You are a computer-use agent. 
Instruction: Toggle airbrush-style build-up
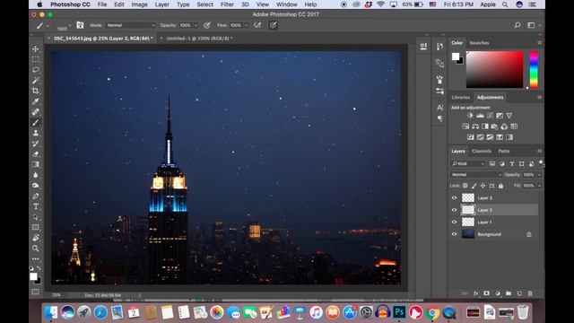click(257, 25)
